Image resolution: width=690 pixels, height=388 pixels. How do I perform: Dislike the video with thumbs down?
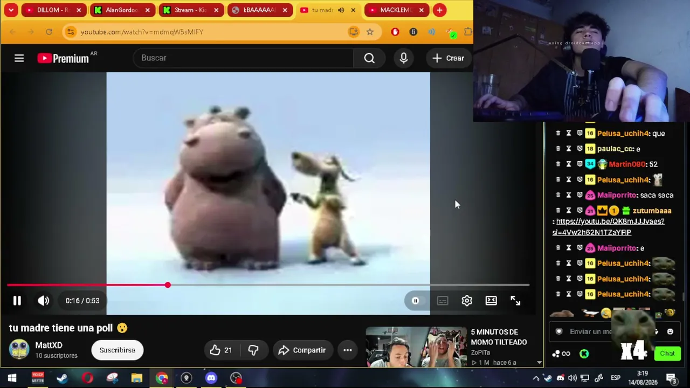coord(253,350)
